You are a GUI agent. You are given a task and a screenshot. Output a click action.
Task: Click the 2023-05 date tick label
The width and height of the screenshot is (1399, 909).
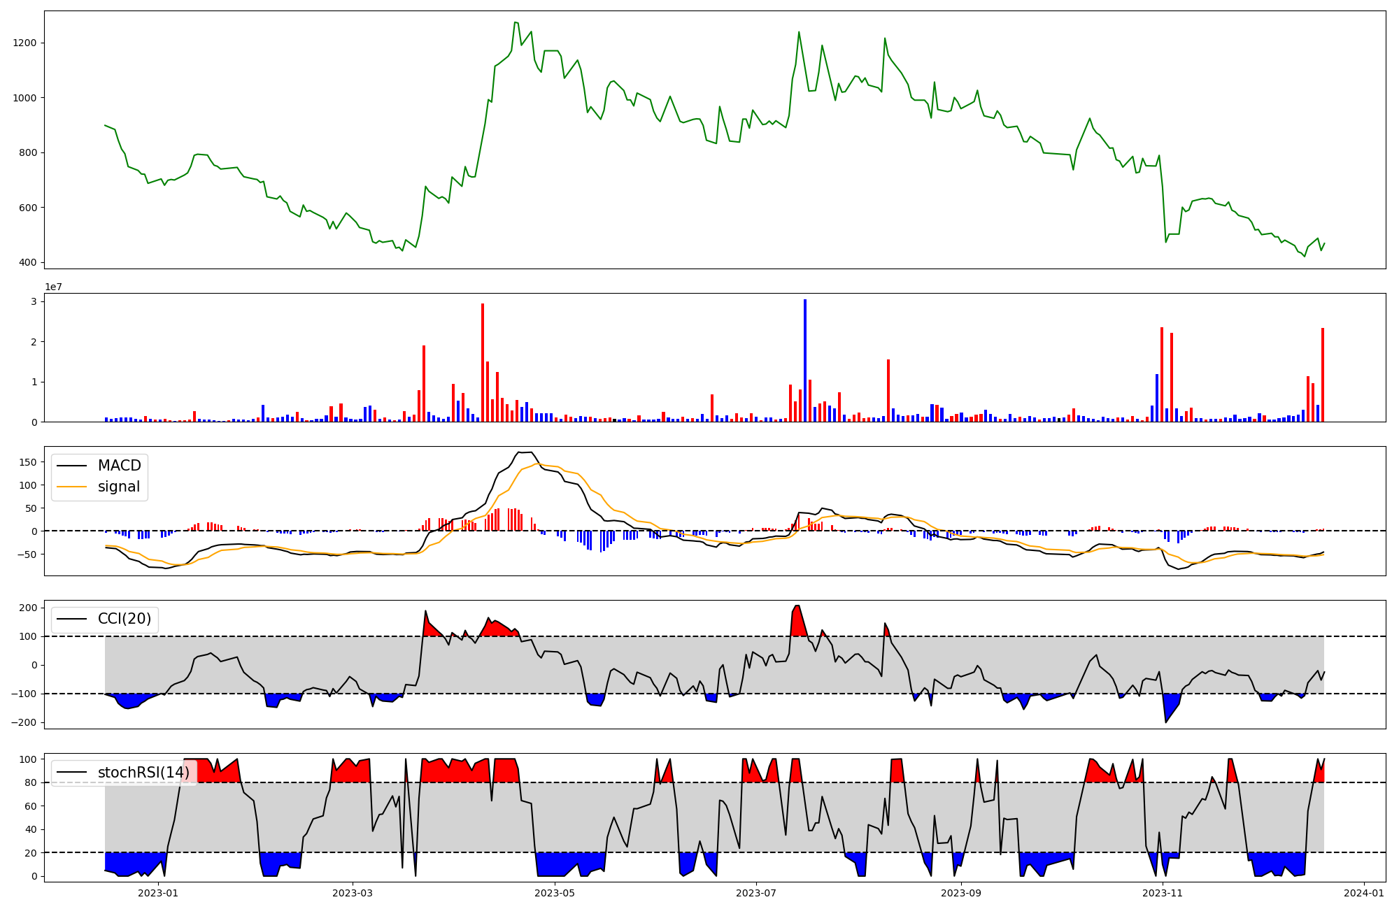click(x=555, y=893)
